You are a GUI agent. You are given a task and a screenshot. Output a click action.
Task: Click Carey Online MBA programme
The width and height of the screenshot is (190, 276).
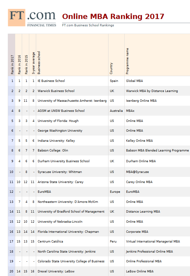(139, 182)
